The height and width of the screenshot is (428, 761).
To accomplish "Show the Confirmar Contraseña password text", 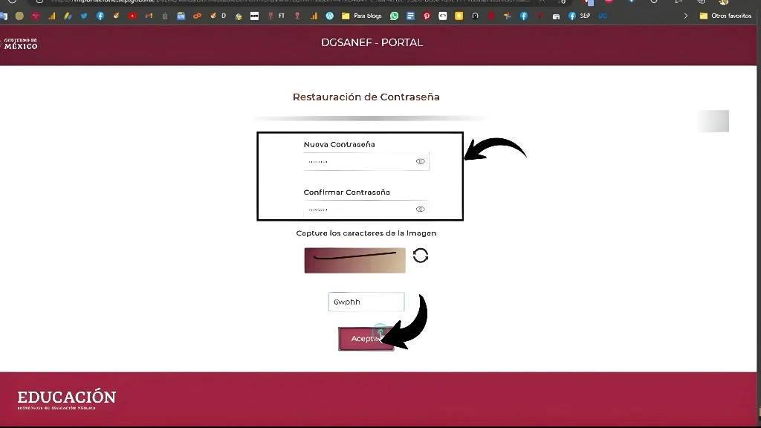I will [x=420, y=208].
